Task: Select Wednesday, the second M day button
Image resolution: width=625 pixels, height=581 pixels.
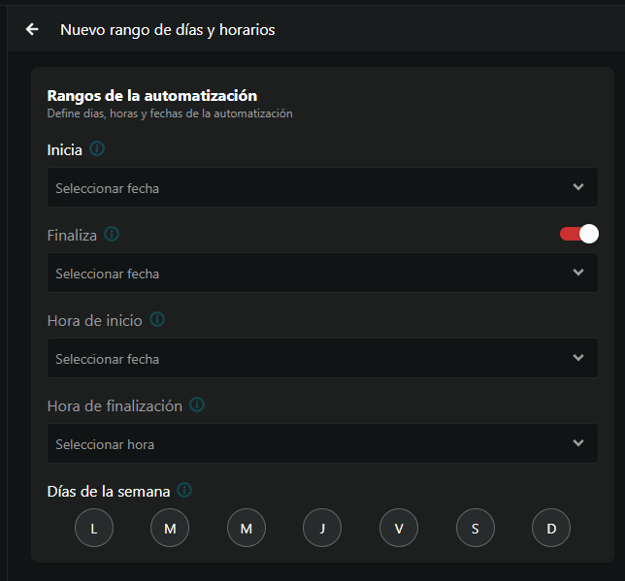Action: (x=247, y=529)
